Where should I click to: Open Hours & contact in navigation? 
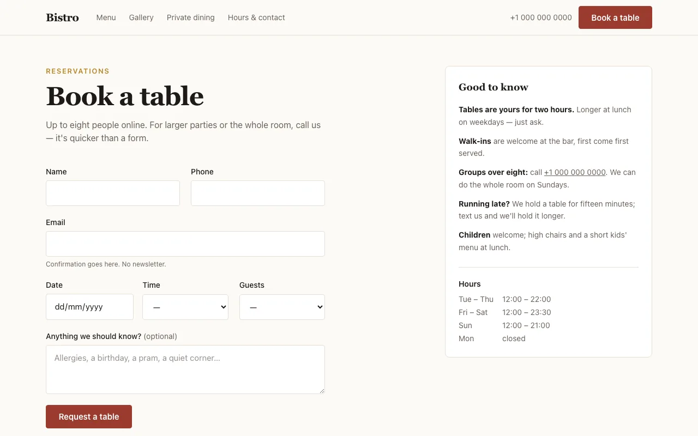256,17
